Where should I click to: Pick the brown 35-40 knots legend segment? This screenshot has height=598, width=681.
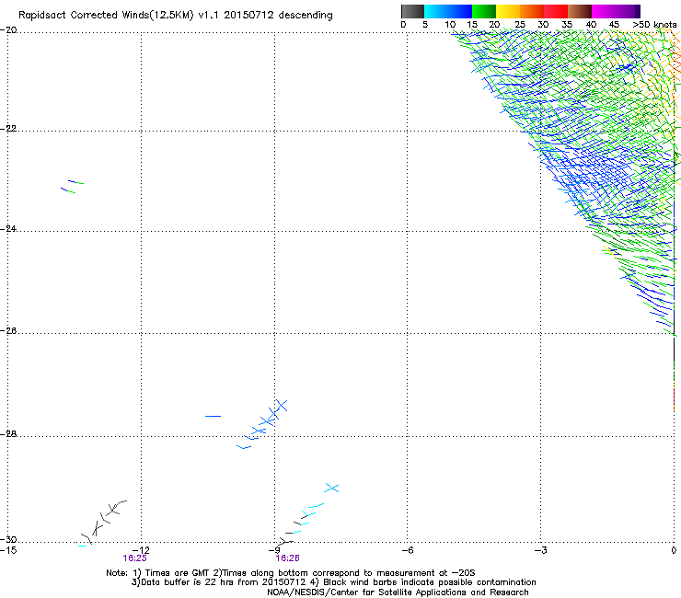pos(580,11)
